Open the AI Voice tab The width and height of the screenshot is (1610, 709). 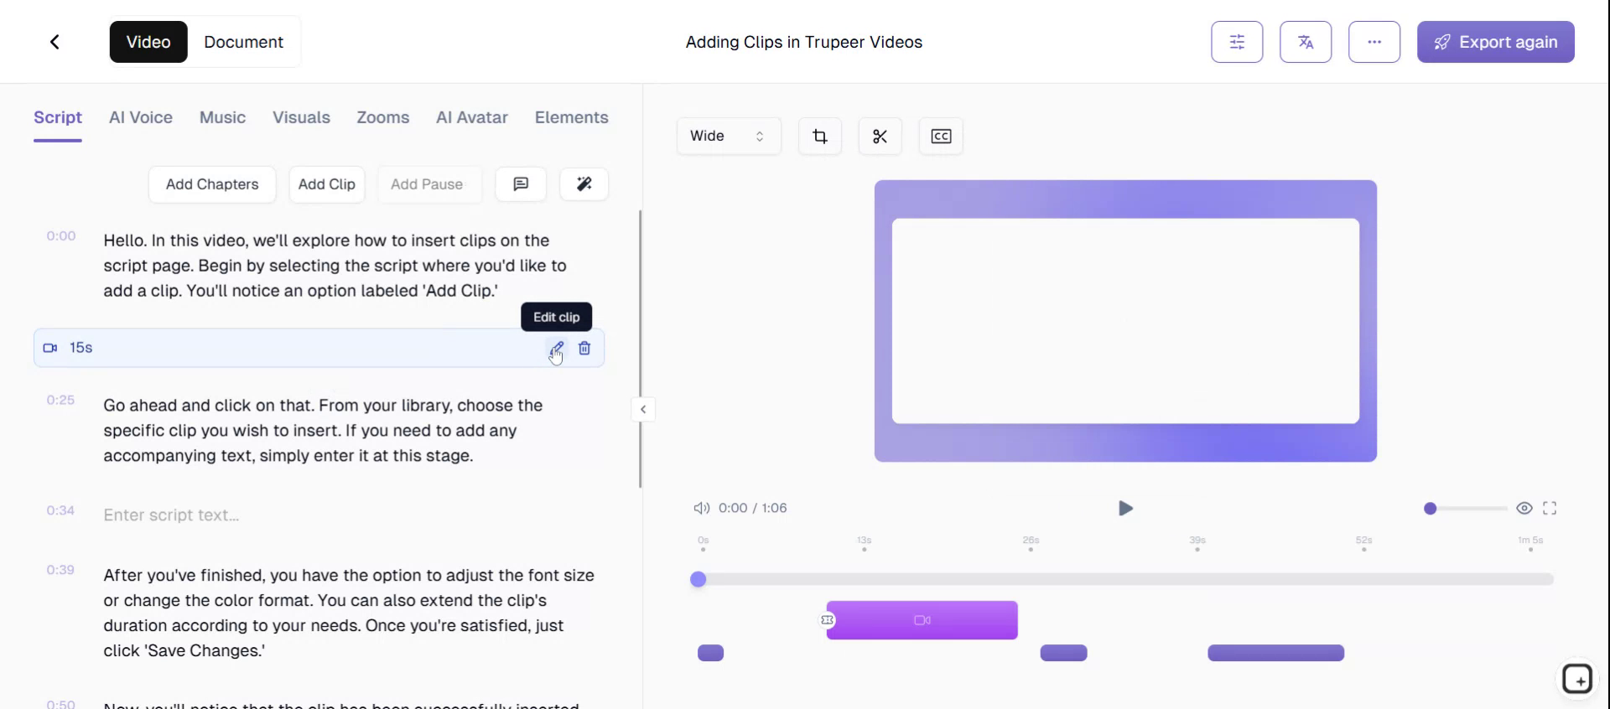point(141,117)
